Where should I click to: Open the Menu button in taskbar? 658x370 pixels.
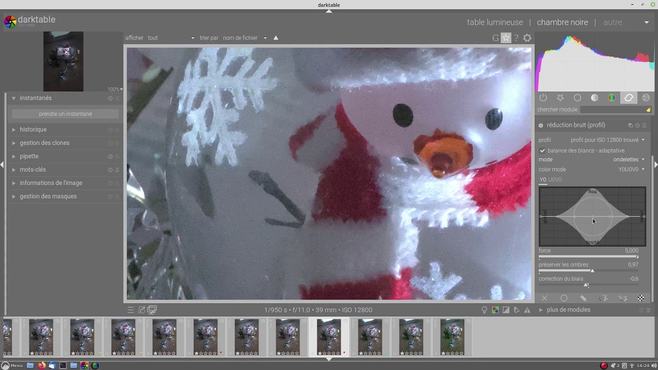click(12, 365)
